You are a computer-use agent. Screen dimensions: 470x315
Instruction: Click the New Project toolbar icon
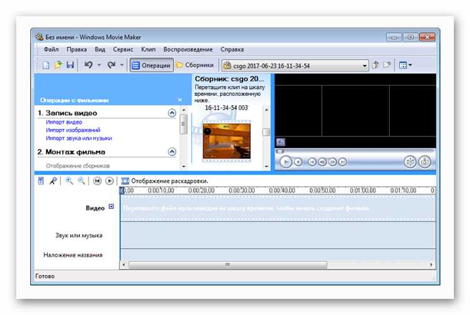tap(46, 65)
